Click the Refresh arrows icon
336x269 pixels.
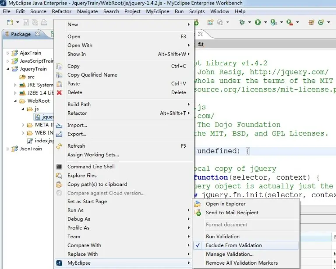(59, 146)
